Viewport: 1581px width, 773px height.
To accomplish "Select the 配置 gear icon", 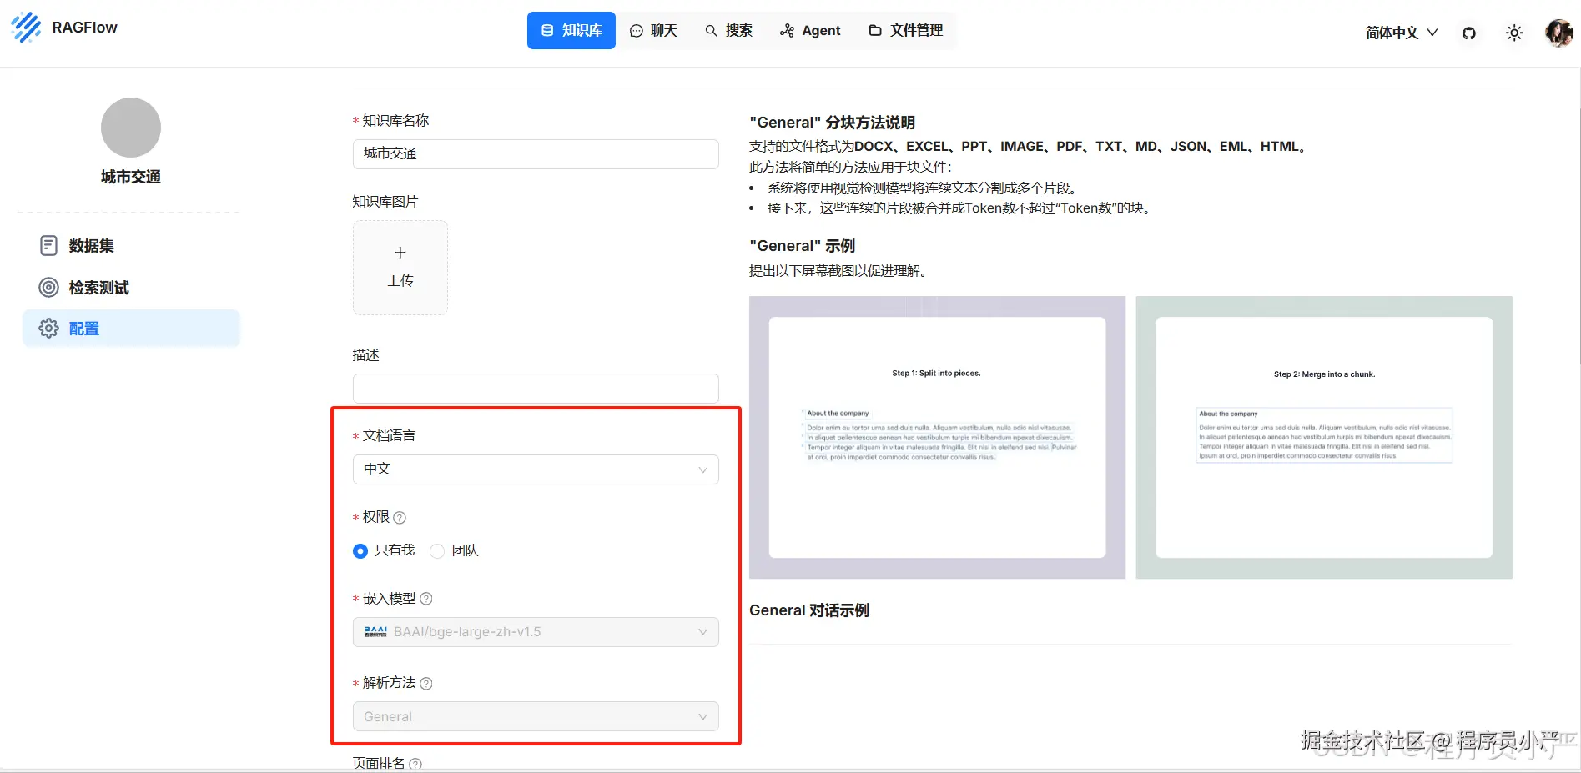I will (x=48, y=328).
